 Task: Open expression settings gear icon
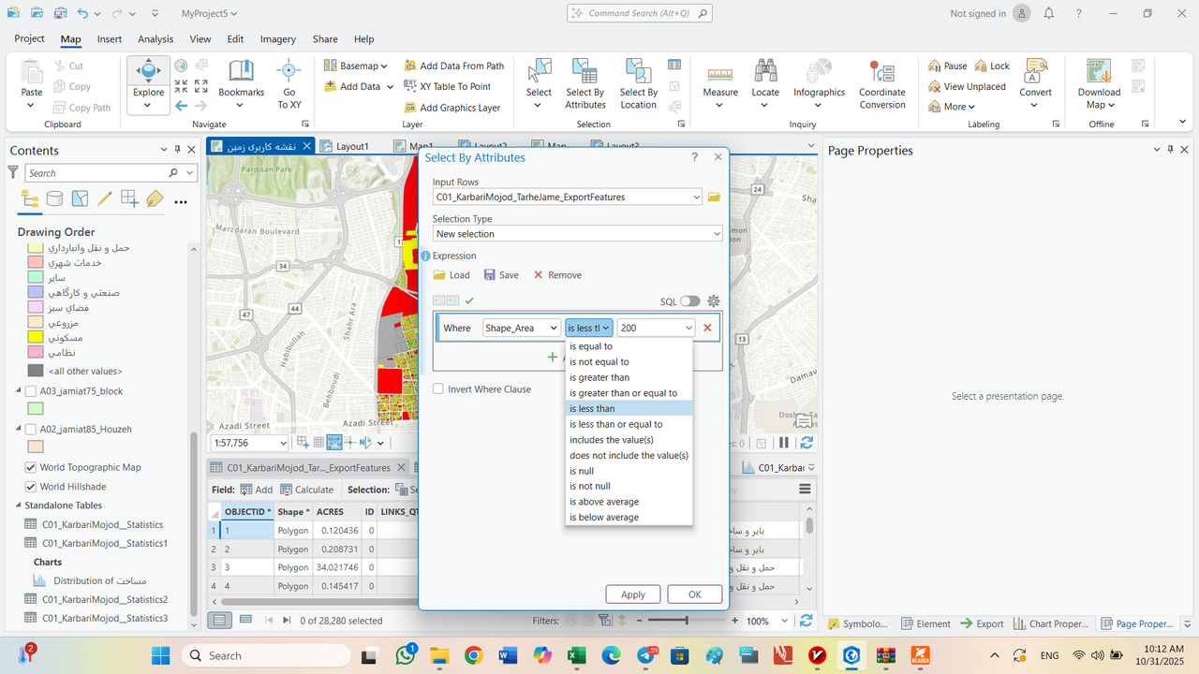click(714, 300)
